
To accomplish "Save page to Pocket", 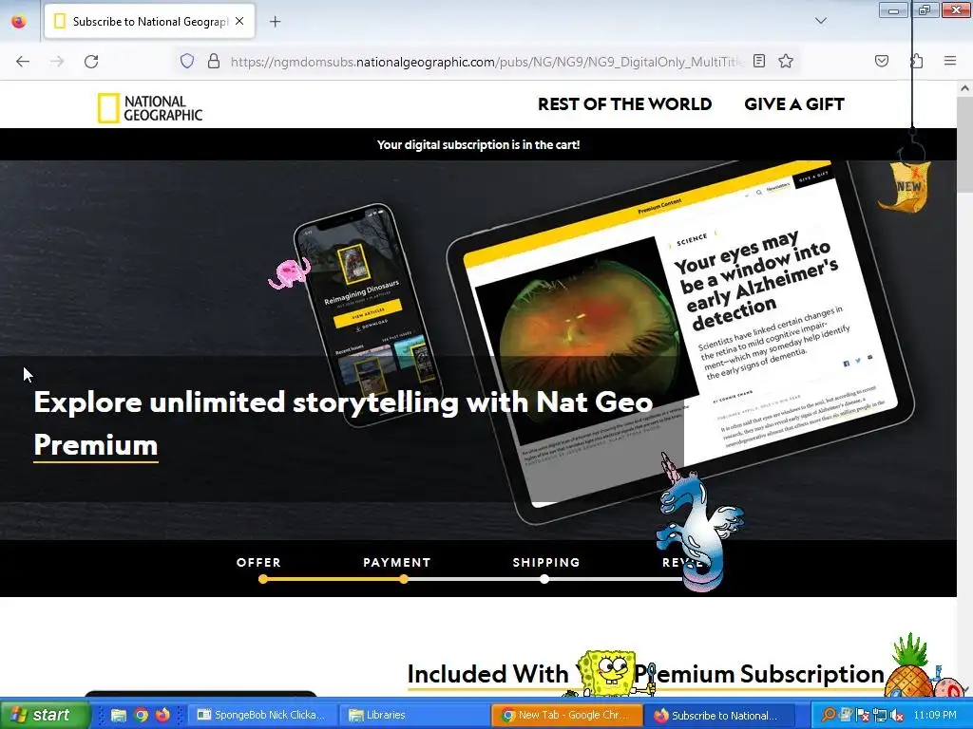I will click(x=881, y=61).
